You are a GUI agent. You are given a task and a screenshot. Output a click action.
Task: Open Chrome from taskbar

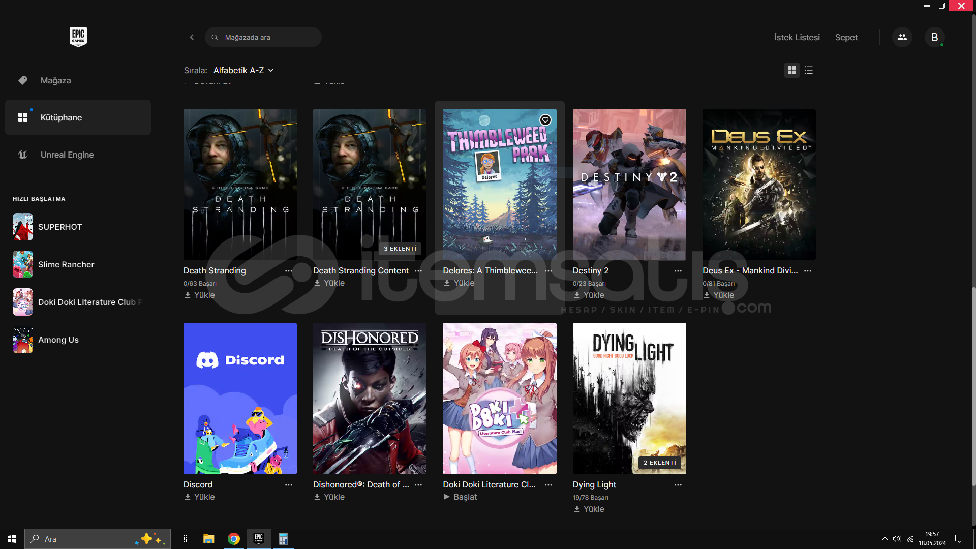point(234,539)
